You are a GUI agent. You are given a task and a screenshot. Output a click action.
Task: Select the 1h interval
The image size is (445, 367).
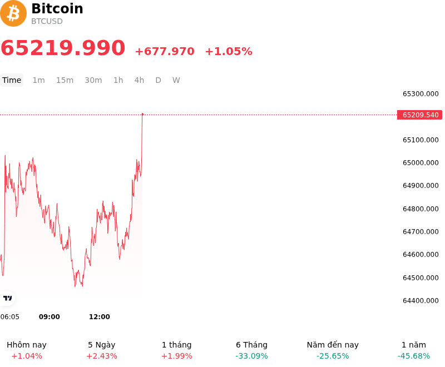click(x=118, y=80)
